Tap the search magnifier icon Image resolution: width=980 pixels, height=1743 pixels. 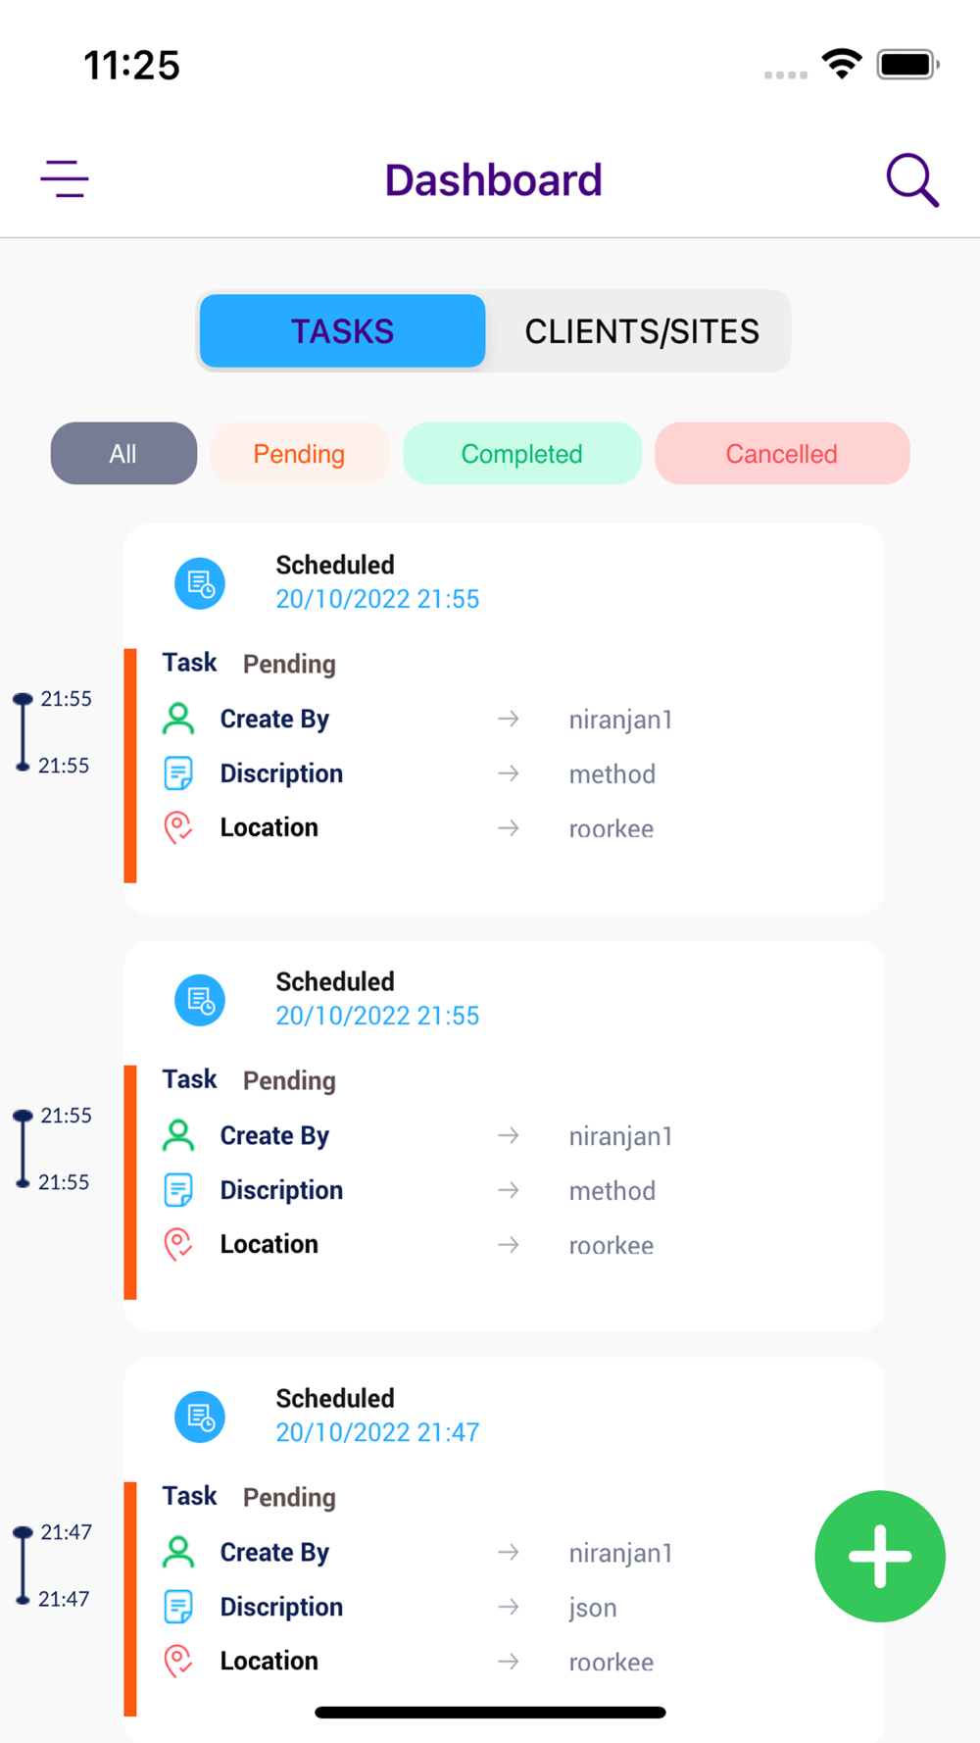click(912, 180)
